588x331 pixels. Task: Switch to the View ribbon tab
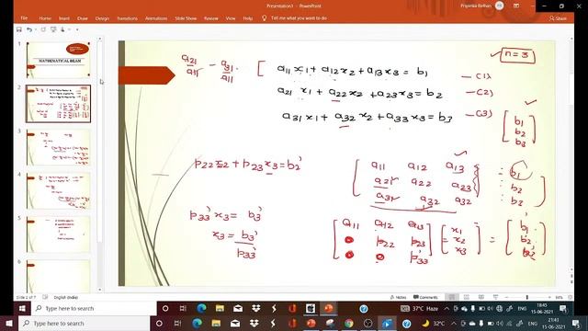[x=231, y=18]
